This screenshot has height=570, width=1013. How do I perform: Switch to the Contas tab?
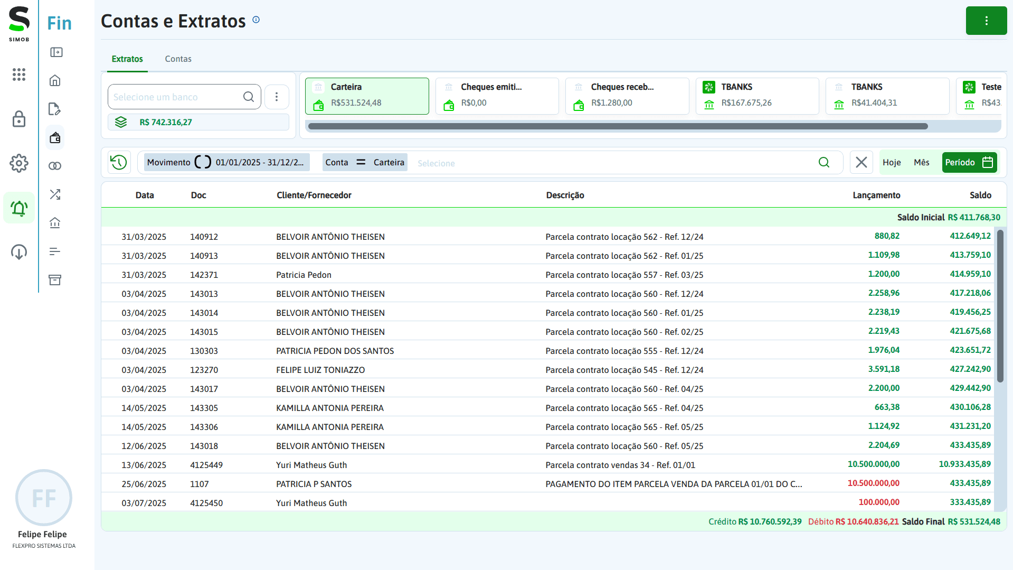point(178,59)
